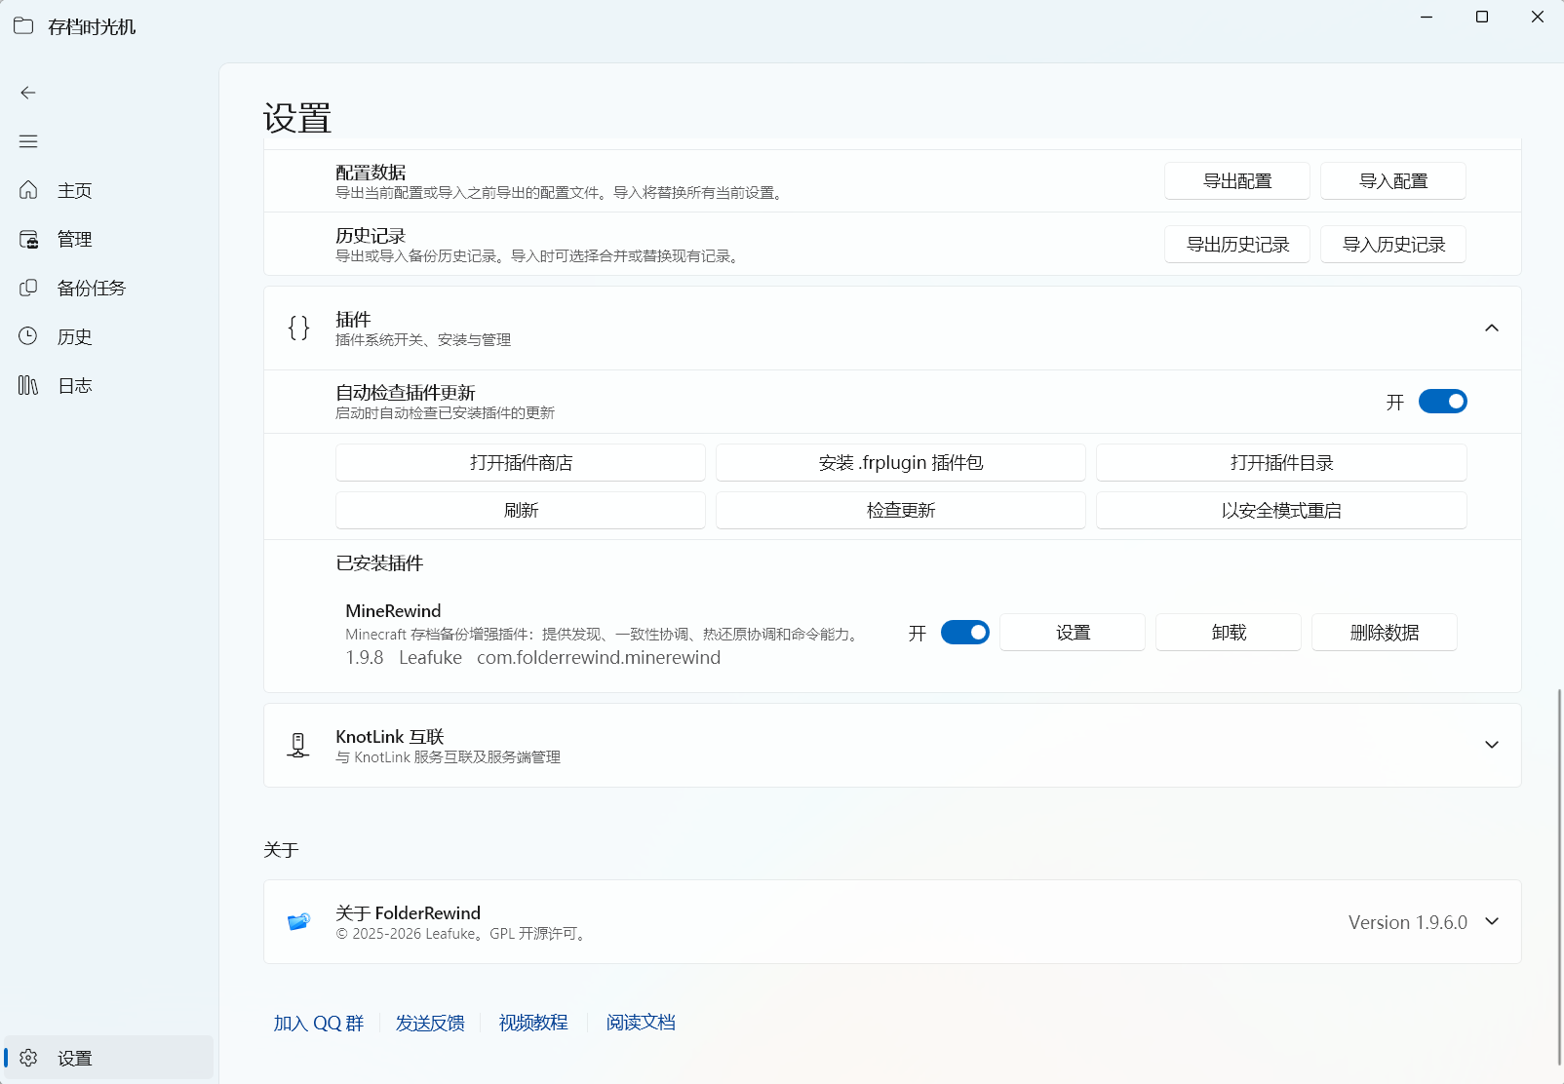
Task: Click 安装 .frplugin 插件包 button
Action: coord(901,463)
